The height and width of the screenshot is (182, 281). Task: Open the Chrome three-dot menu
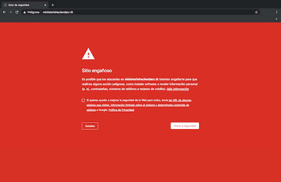(277, 12)
